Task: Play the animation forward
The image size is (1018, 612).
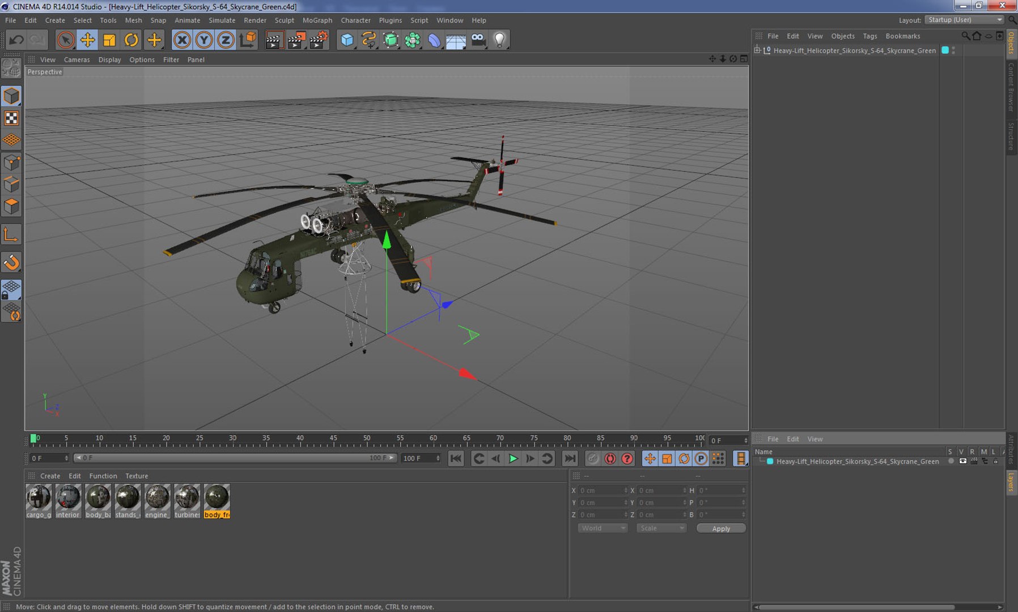Action: click(513, 458)
